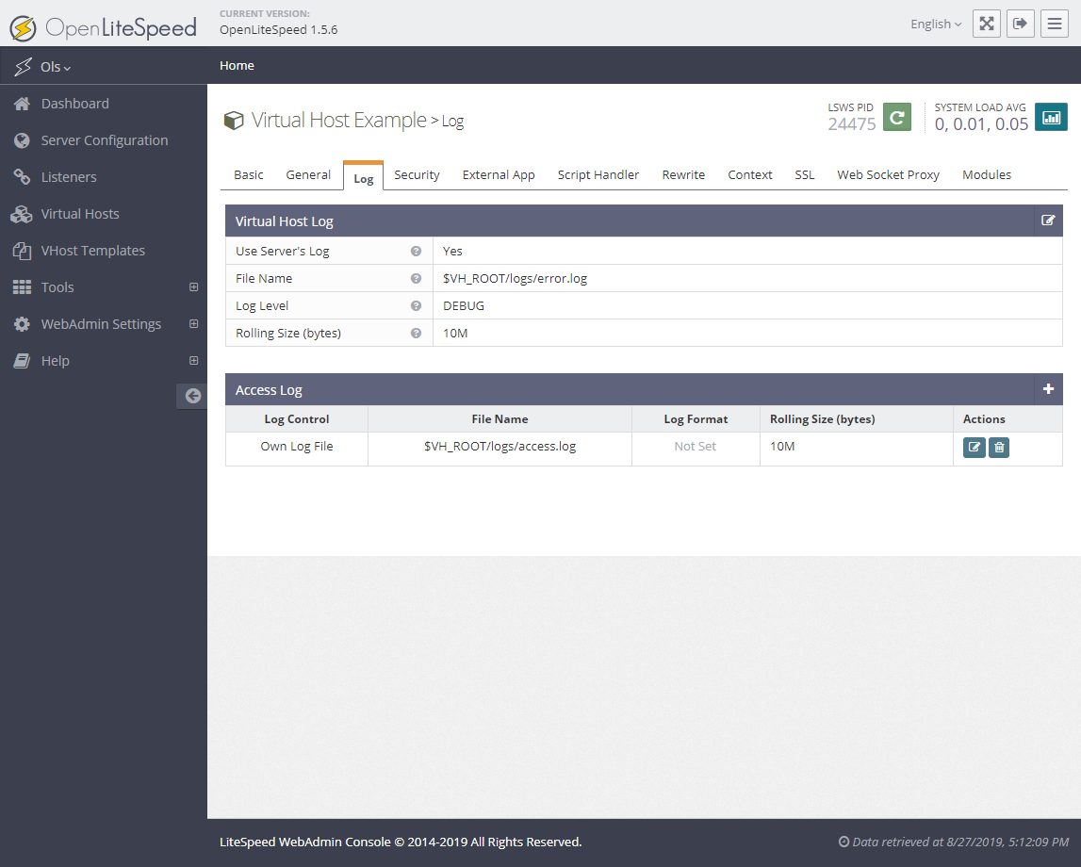The width and height of the screenshot is (1081, 867).
Task: Show help for Rolling Size (bytes)
Action: coord(416,333)
